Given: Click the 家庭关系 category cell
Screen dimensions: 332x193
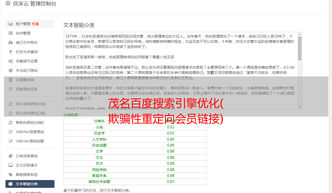Looking at the screenshot, I should (99, 176).
